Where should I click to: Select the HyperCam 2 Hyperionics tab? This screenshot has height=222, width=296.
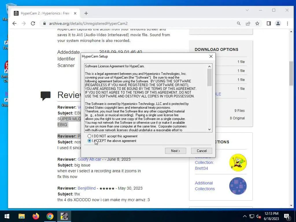click(x=45, y=13)
